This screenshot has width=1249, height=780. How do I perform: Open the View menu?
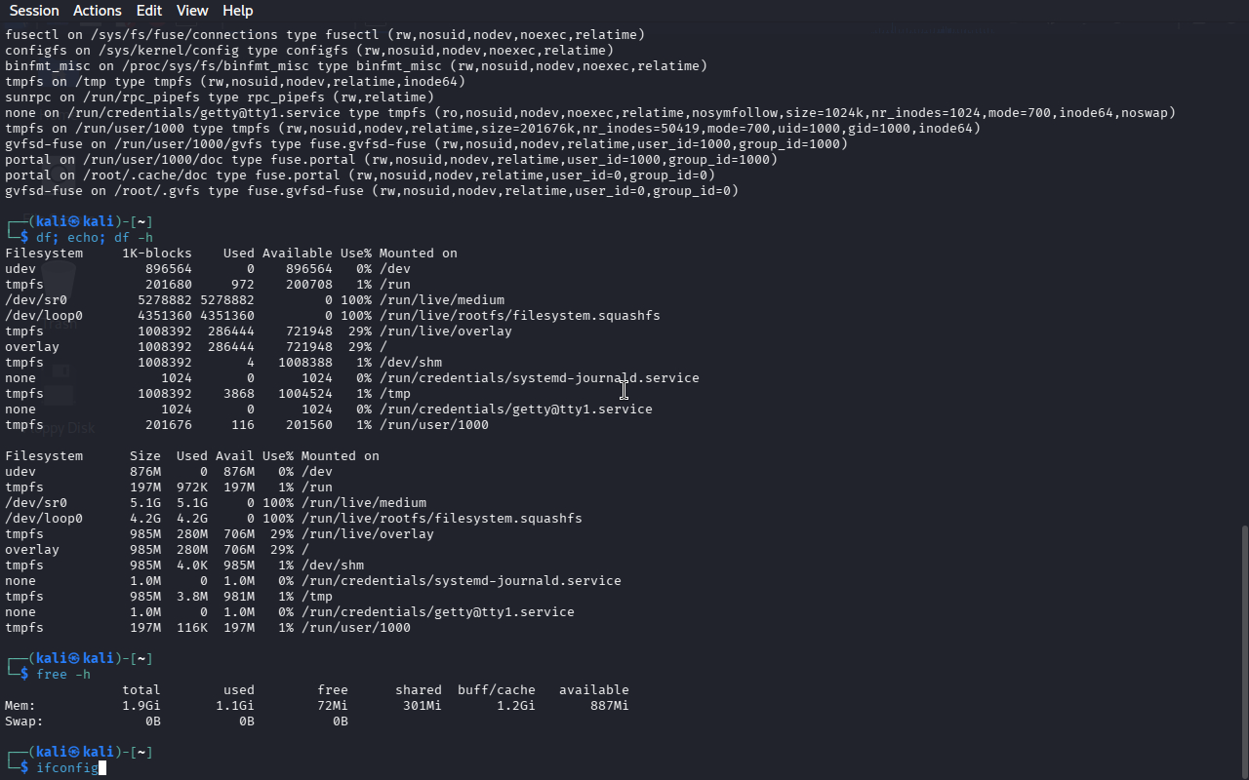tap(192, 11)
